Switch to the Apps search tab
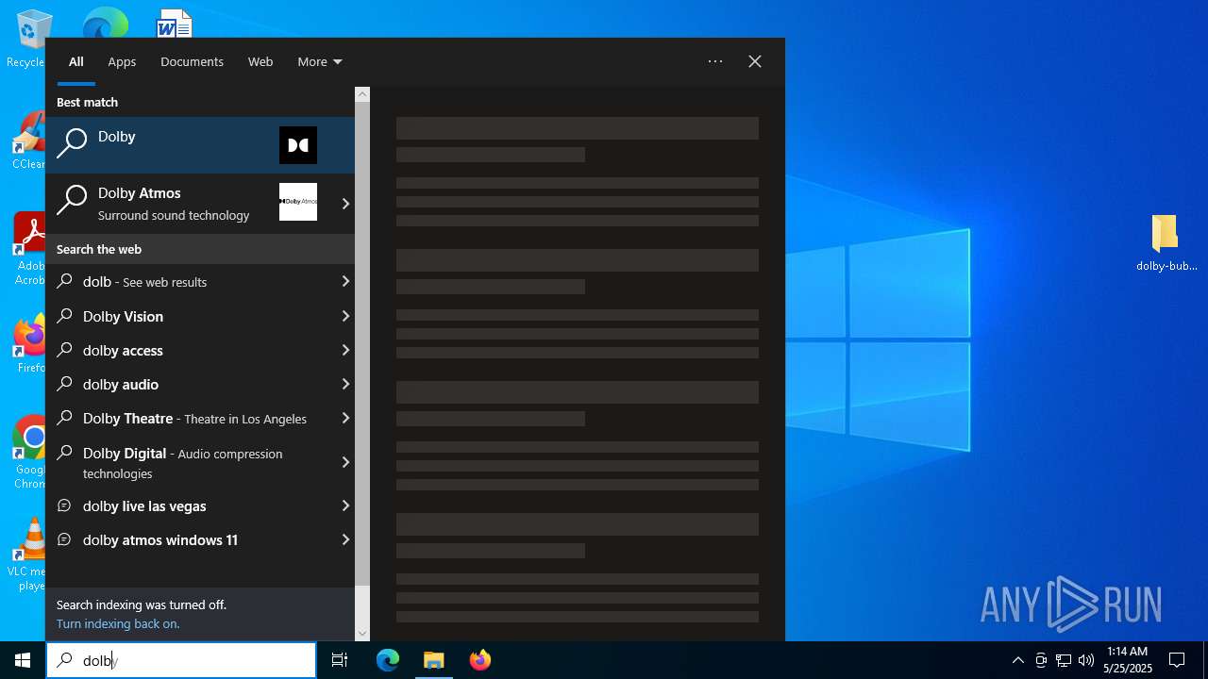 pyautogui.click(x=122, y=61)
